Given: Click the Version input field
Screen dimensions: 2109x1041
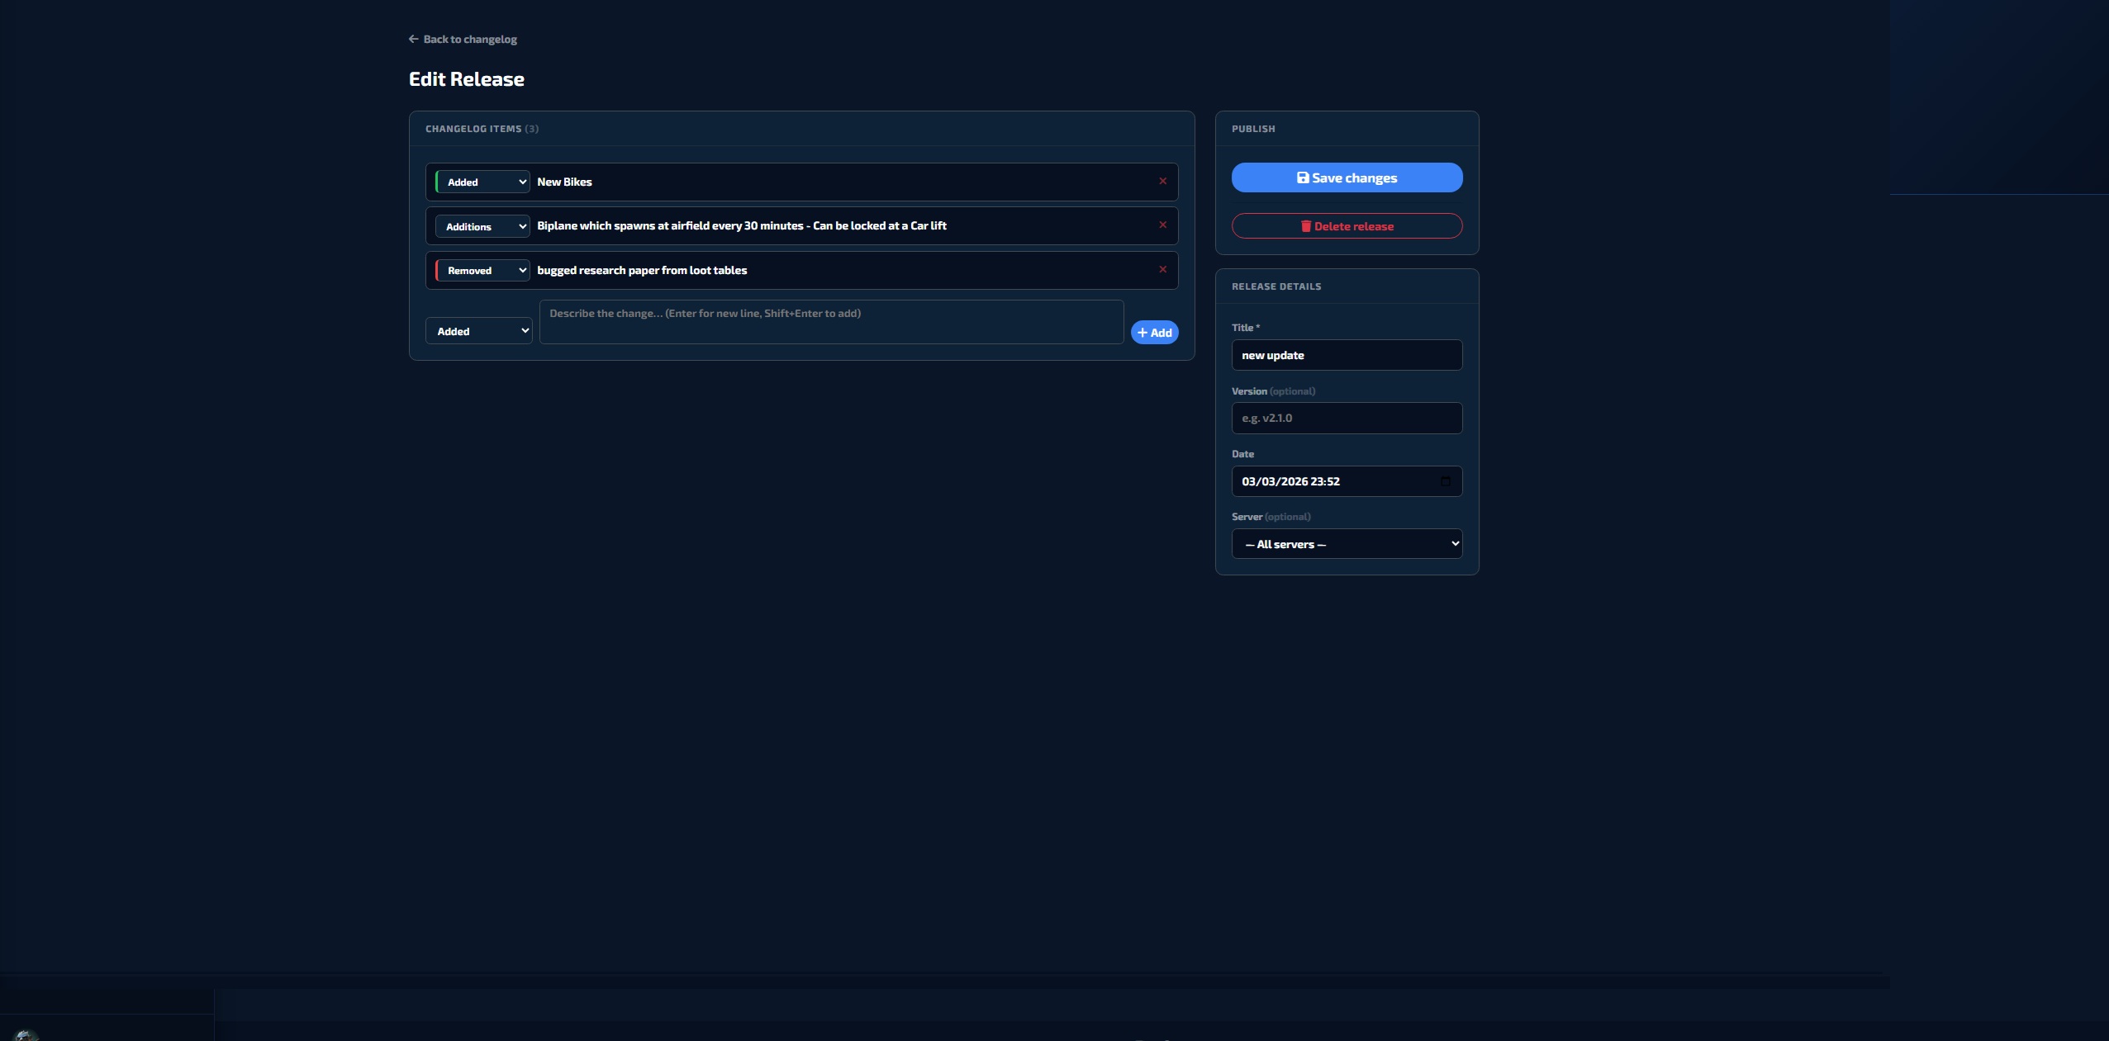Looking at the screenshot, I should click(x=1347, y=418).
